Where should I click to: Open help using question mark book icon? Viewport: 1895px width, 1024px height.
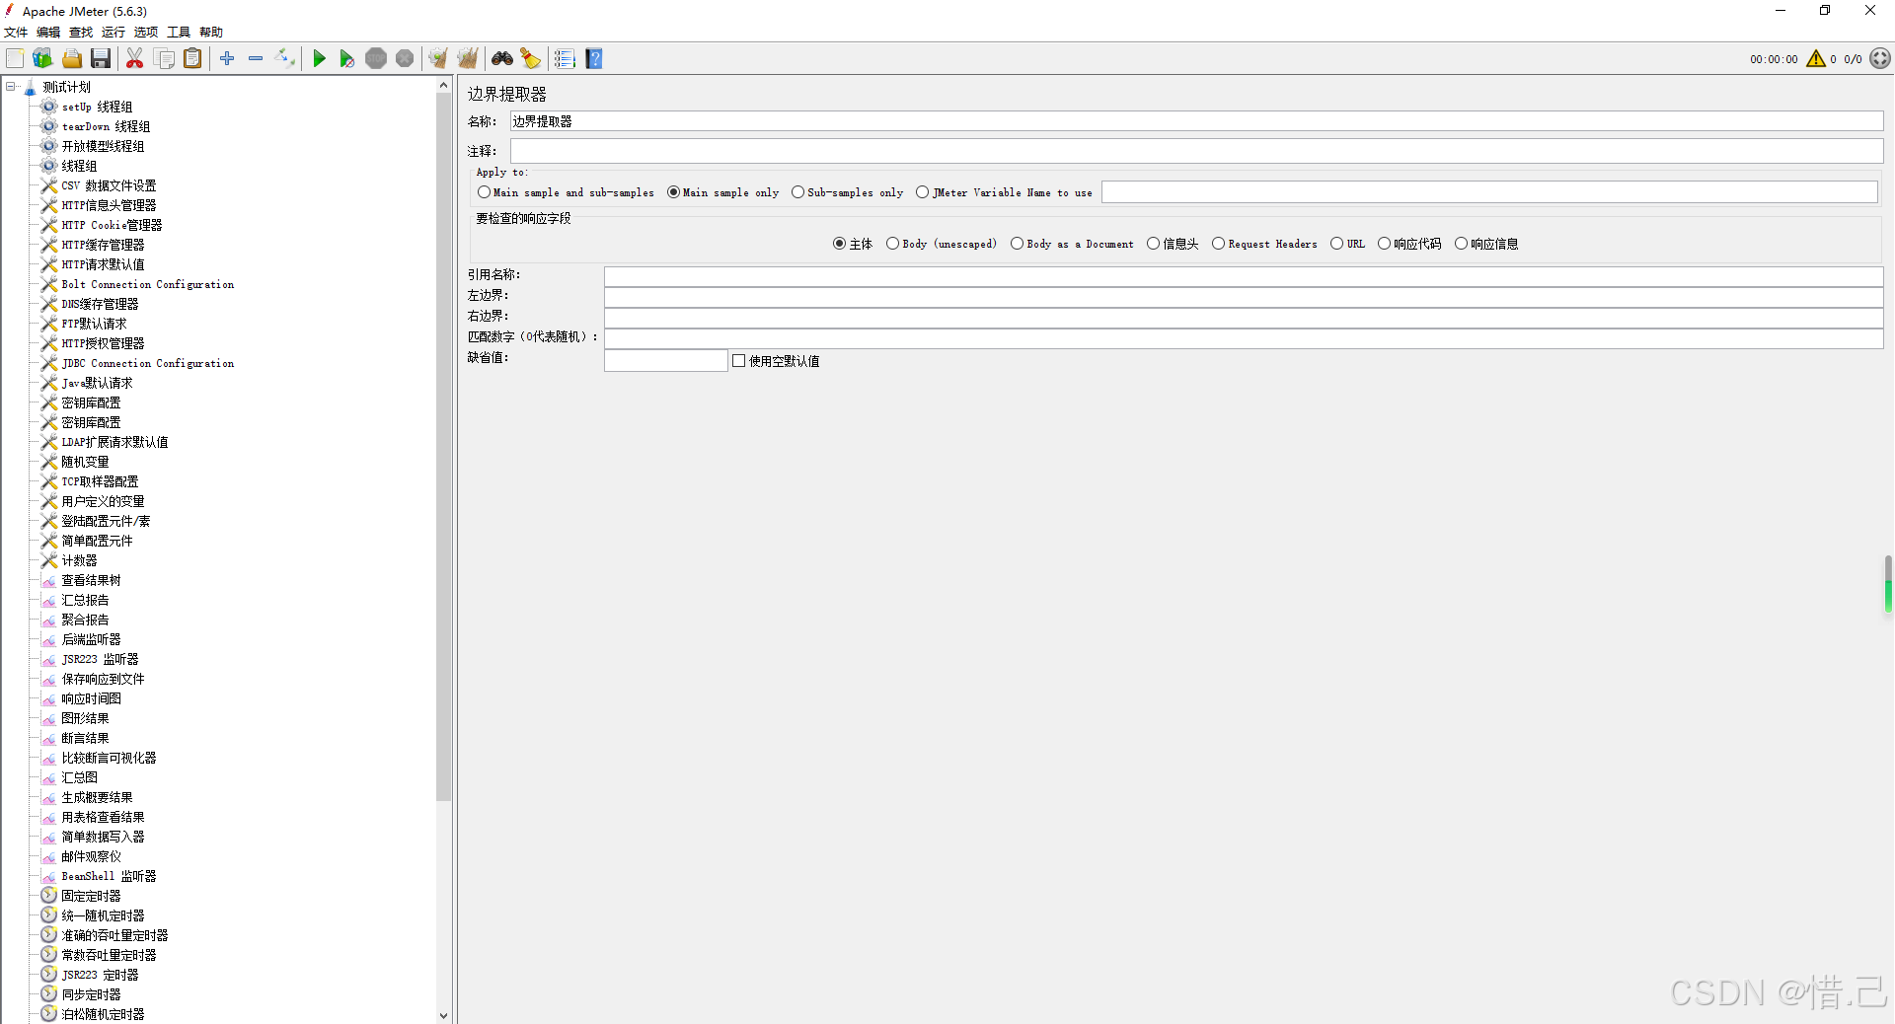pos(594,59)
